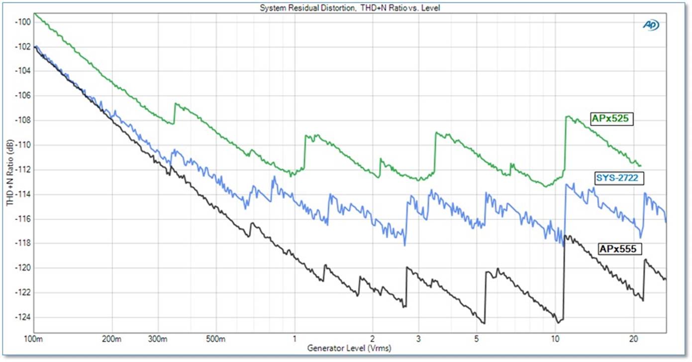Click the 10 tick on the X axis
Viewport: 692px width, 362px height.
(555, 339)
